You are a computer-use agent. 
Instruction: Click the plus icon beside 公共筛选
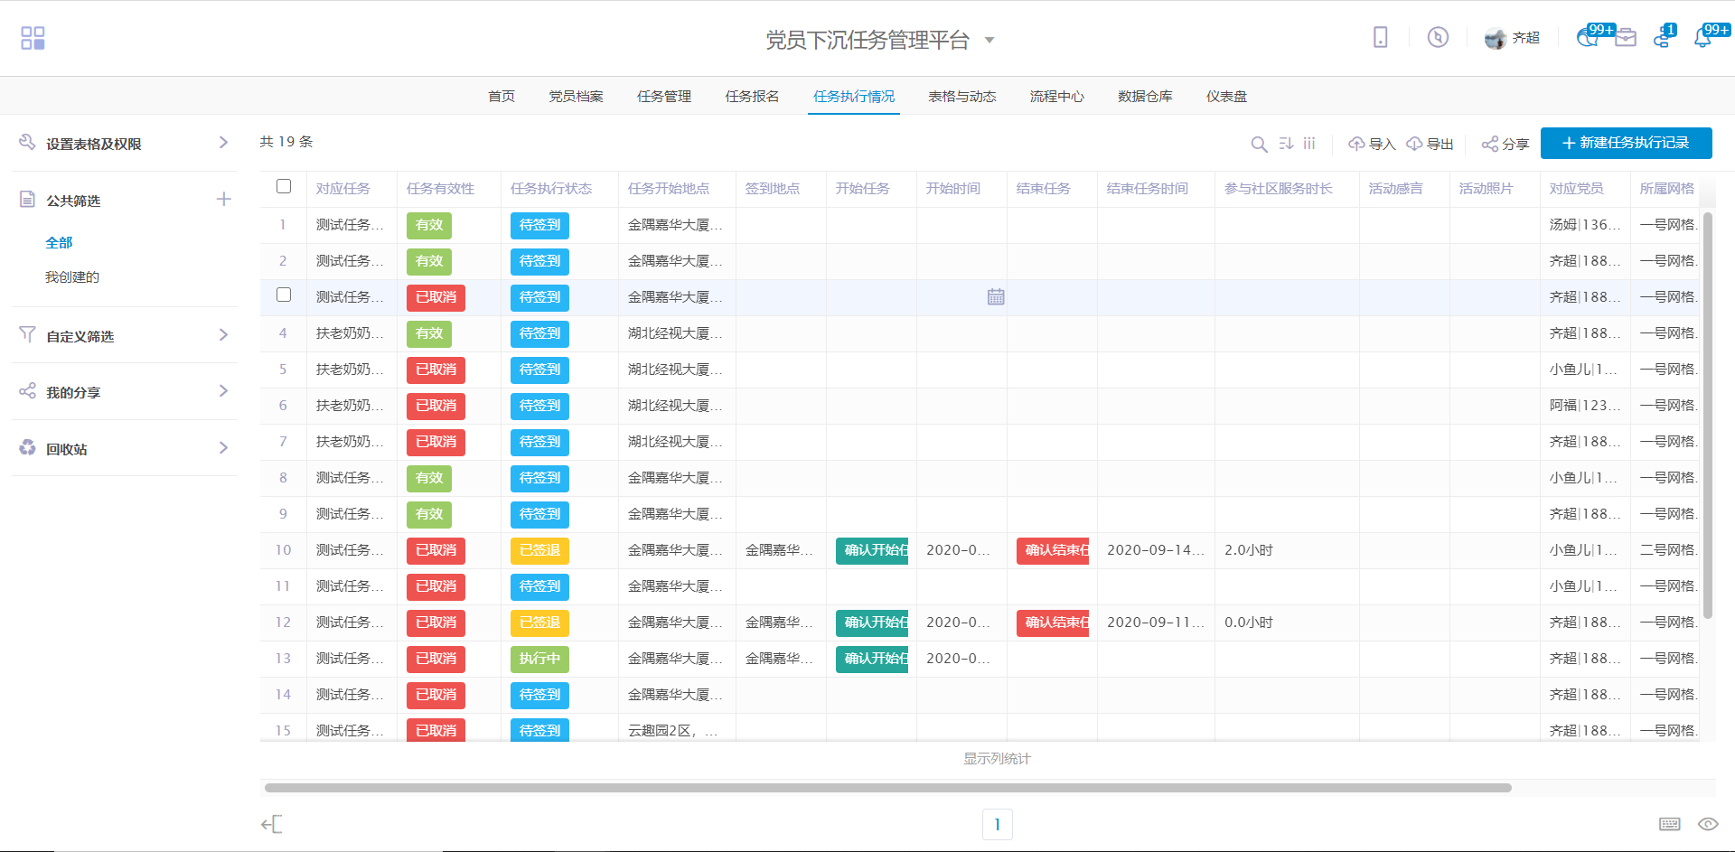click(x=223, y=200)
